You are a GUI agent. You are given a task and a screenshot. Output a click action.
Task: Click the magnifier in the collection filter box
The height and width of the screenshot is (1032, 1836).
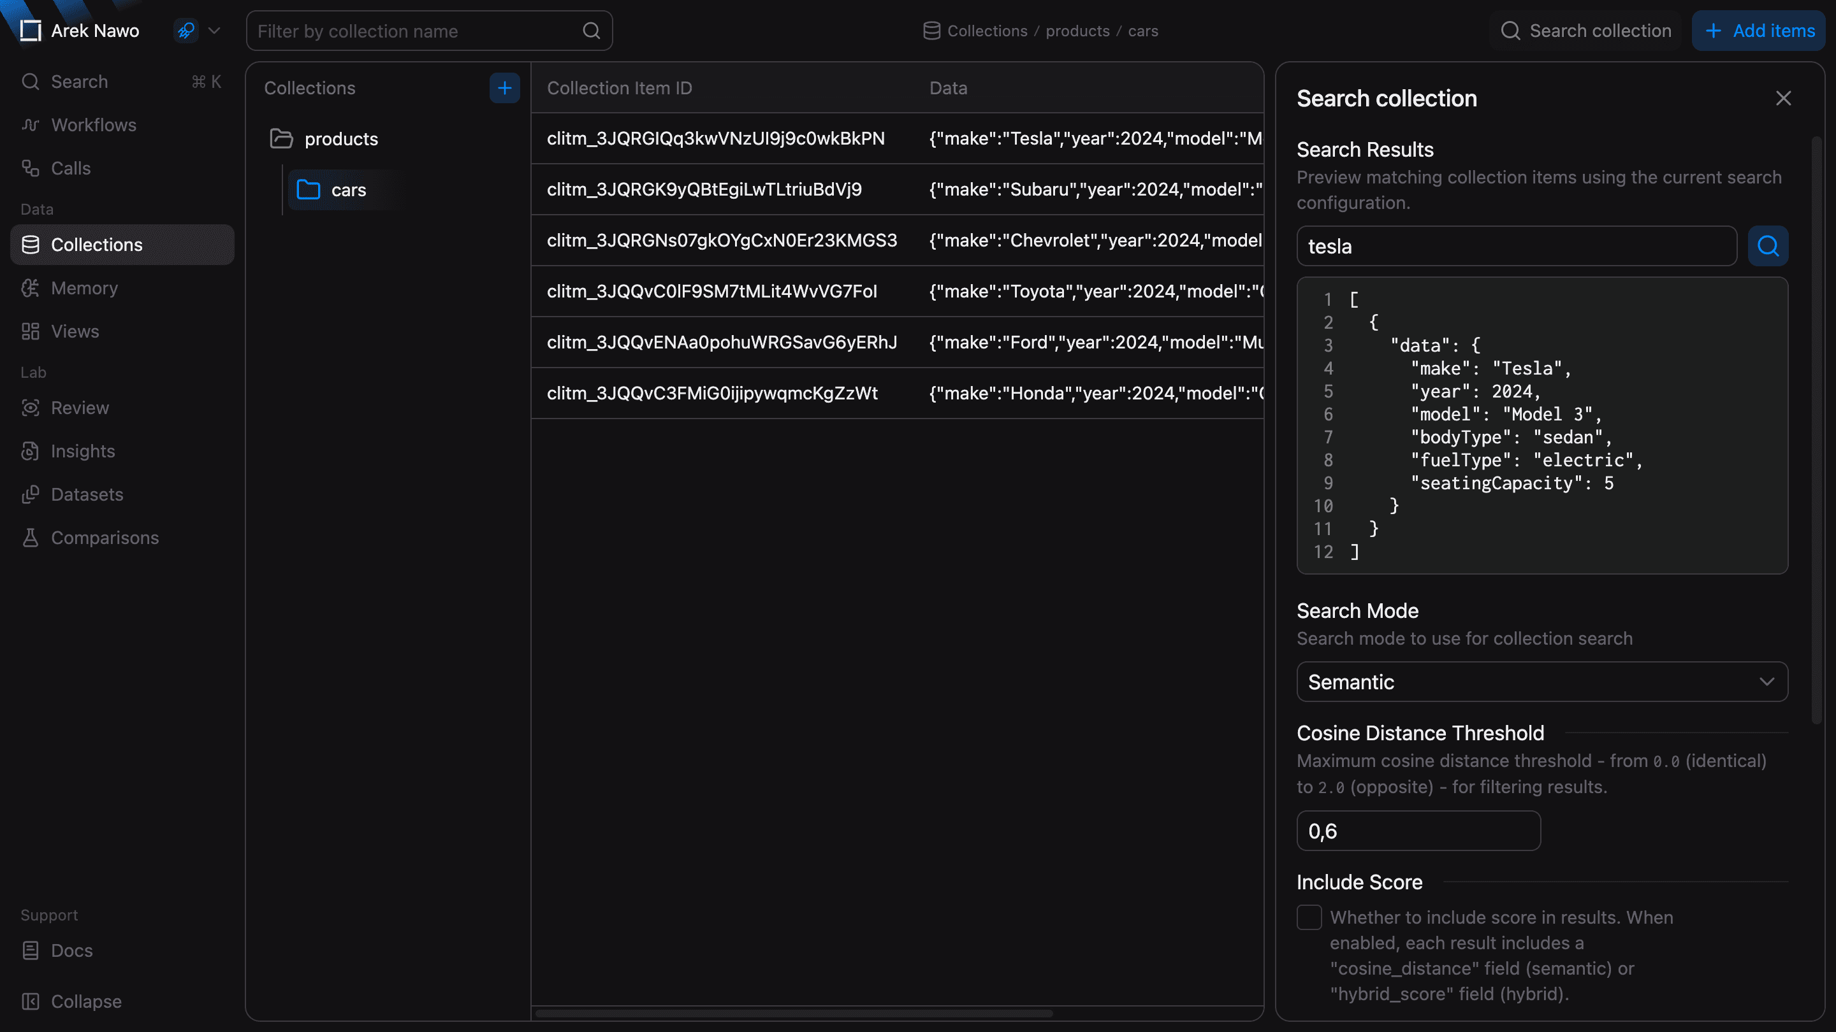591,31
